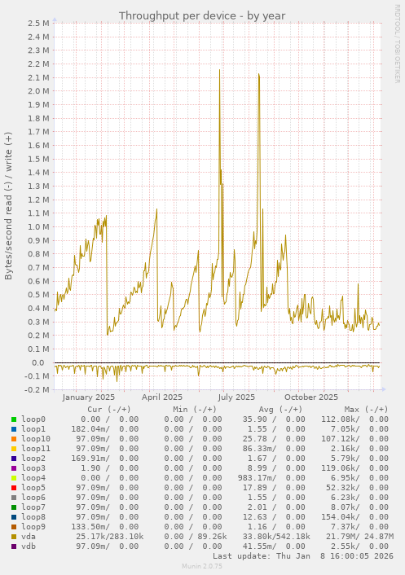Click the 'Max (-/+)' column header

[366, 409]
